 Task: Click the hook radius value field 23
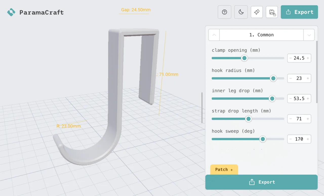pos(299,78)
